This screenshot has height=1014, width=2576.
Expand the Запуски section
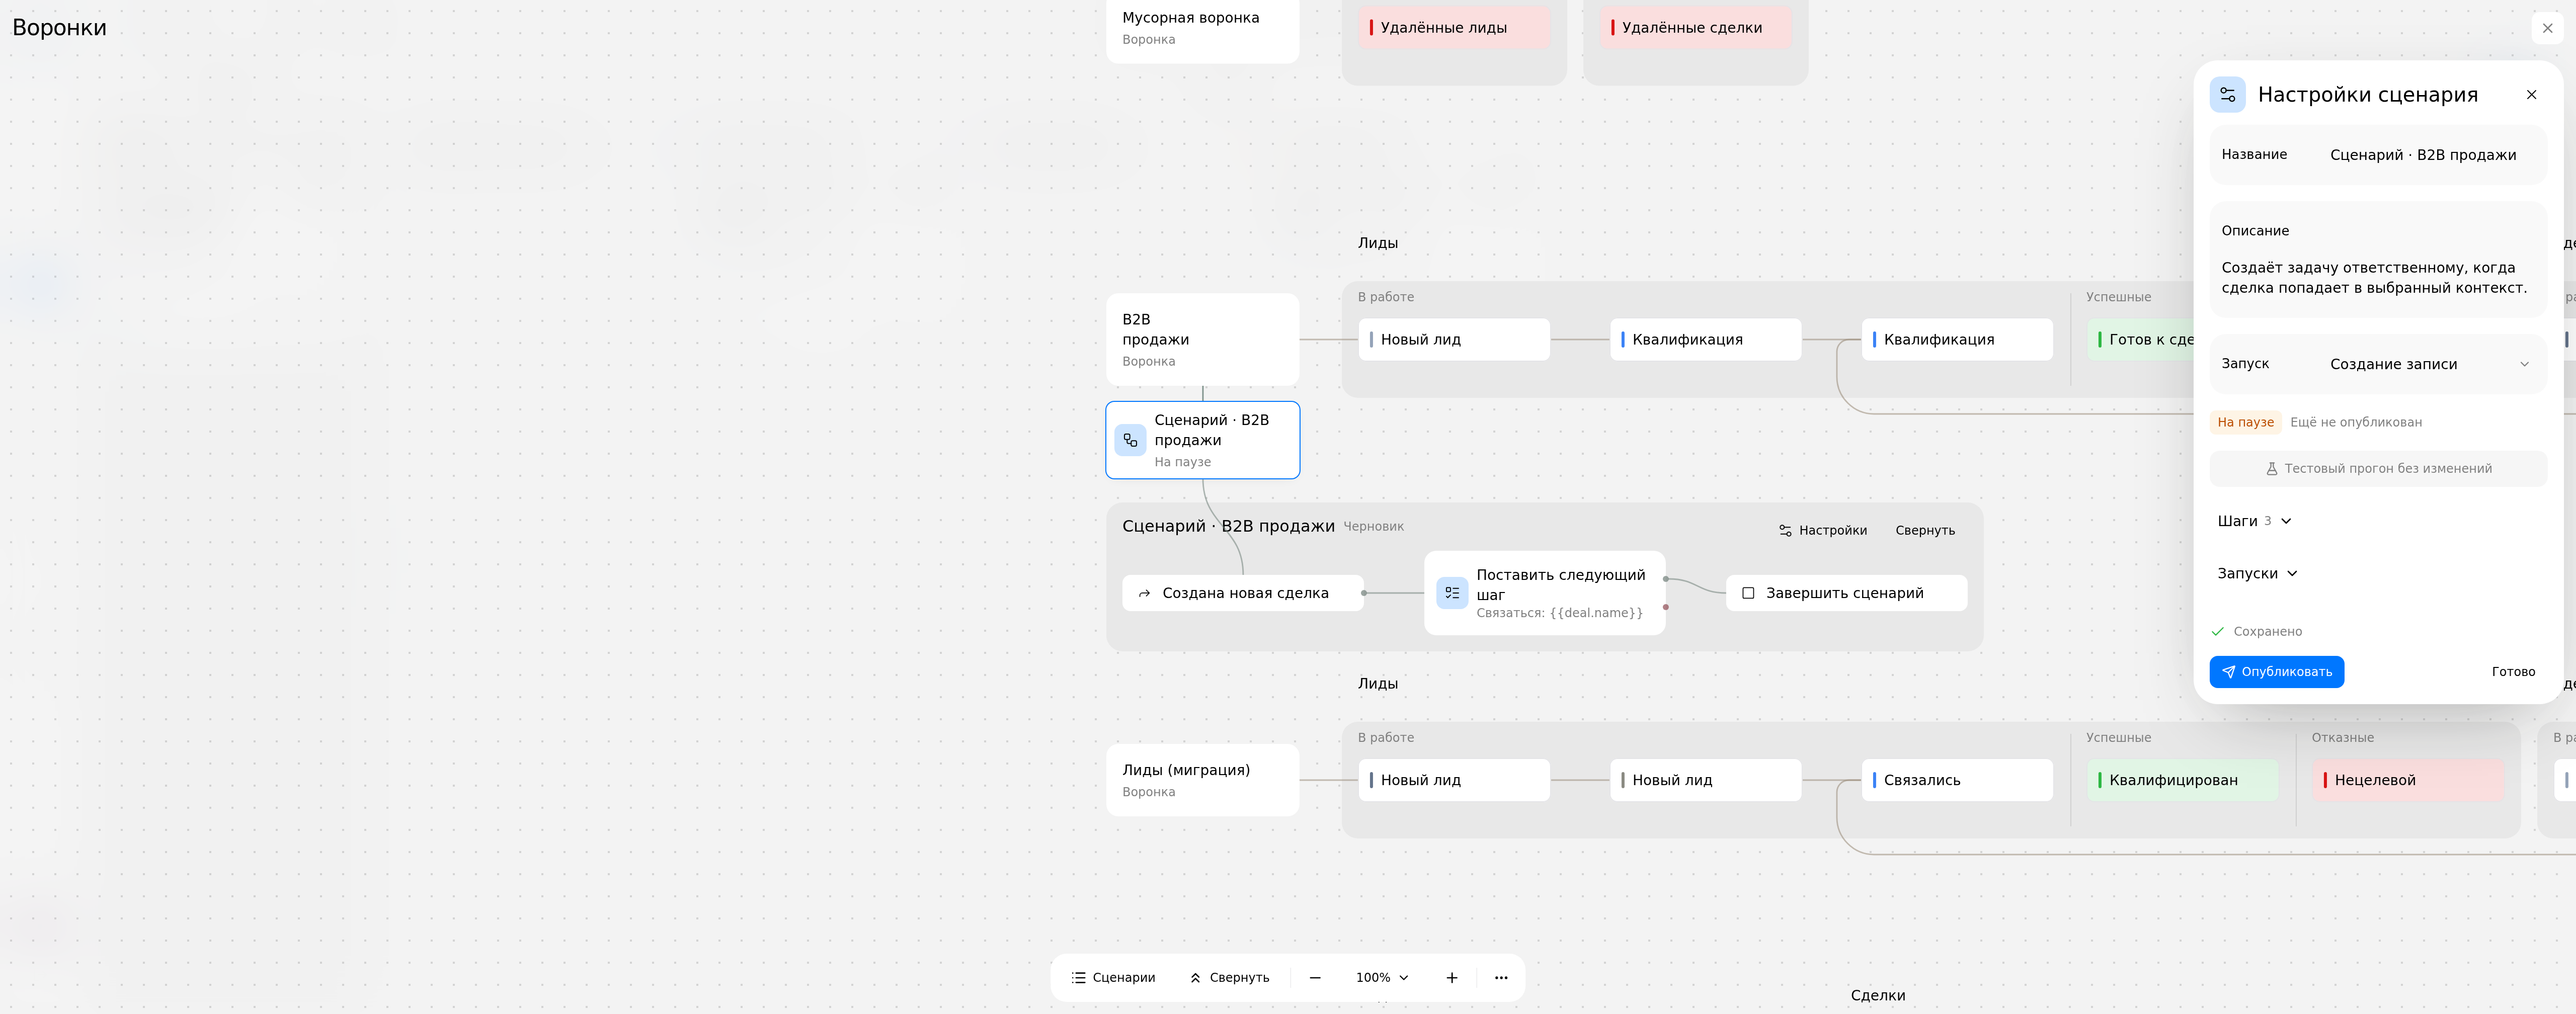tap(2257, 573)
